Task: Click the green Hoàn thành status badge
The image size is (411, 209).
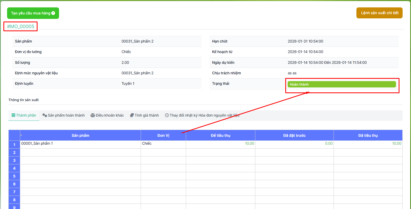Action: coord(341,84)
